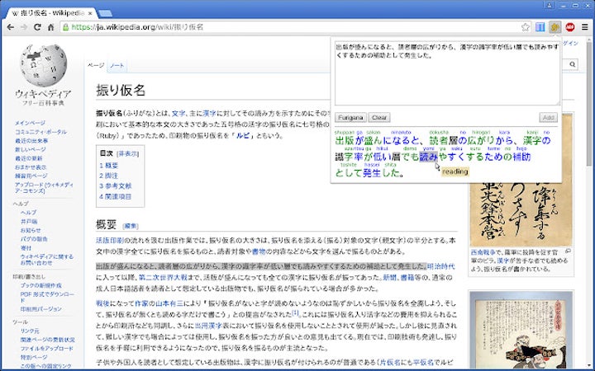Click the furigana extension icon in toolbar
Viewport: 595px width, 371px height.
click(555, 26)
